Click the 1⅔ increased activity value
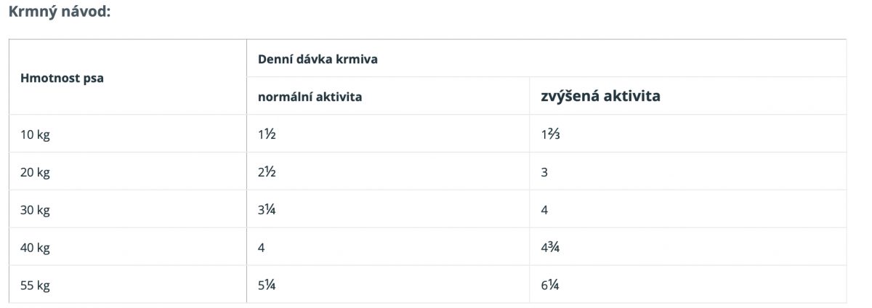872x308 pixels. tap(550, 134)
